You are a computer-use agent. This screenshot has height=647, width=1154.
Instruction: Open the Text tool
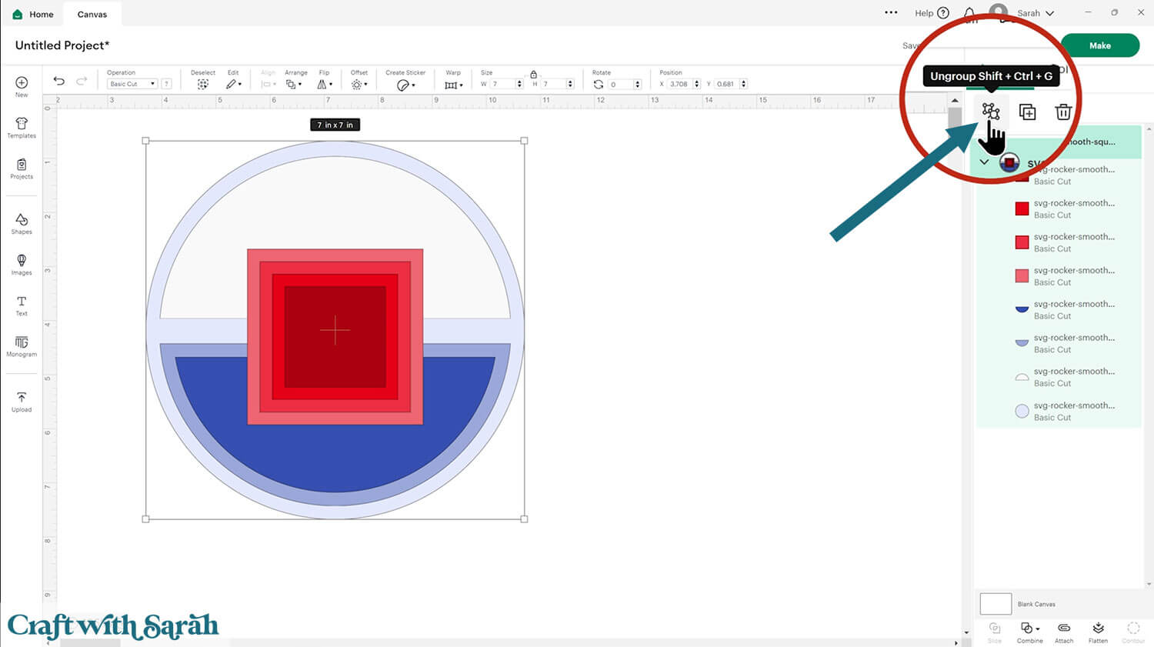click(x=22, y=305)
